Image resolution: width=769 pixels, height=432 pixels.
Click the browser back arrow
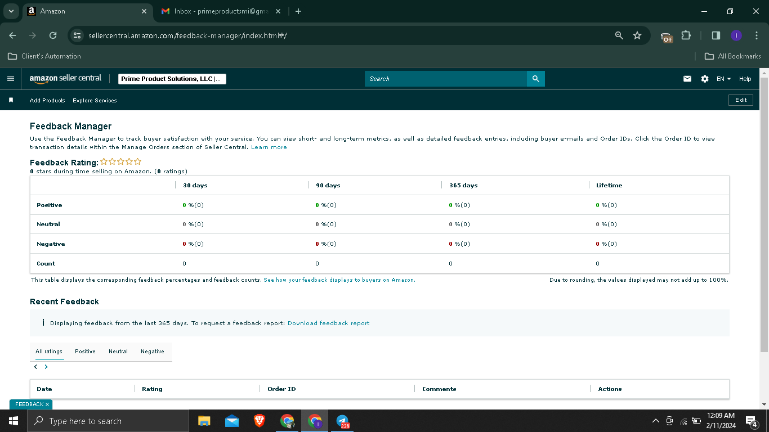12,35
